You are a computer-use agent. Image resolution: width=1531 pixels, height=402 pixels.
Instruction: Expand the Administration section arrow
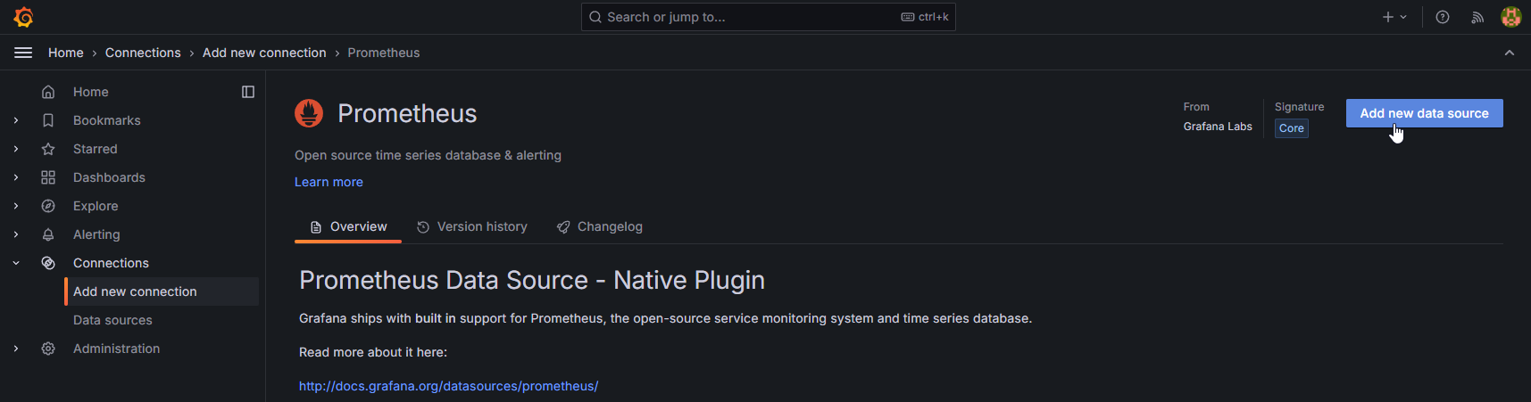(16, 349)
